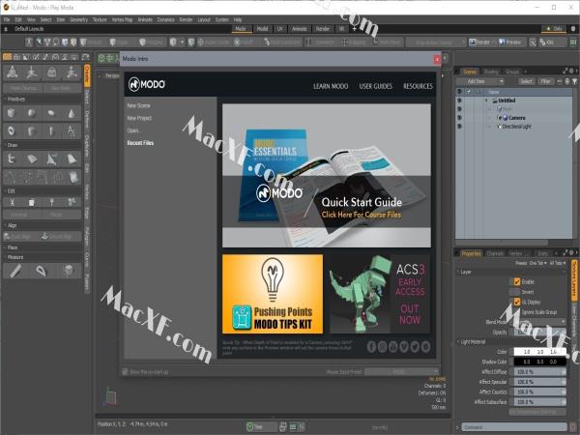Image resolution: width=580 pixels, height=435 pixels.
Task: Select the torus primitive tool
Action: [12, 130]
